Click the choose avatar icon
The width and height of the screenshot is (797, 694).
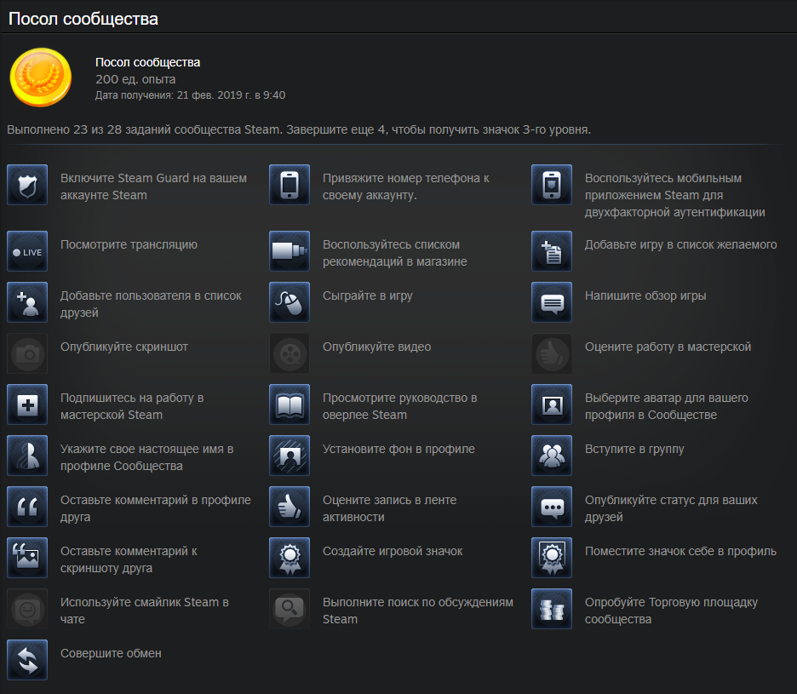[x=552, y=404]
